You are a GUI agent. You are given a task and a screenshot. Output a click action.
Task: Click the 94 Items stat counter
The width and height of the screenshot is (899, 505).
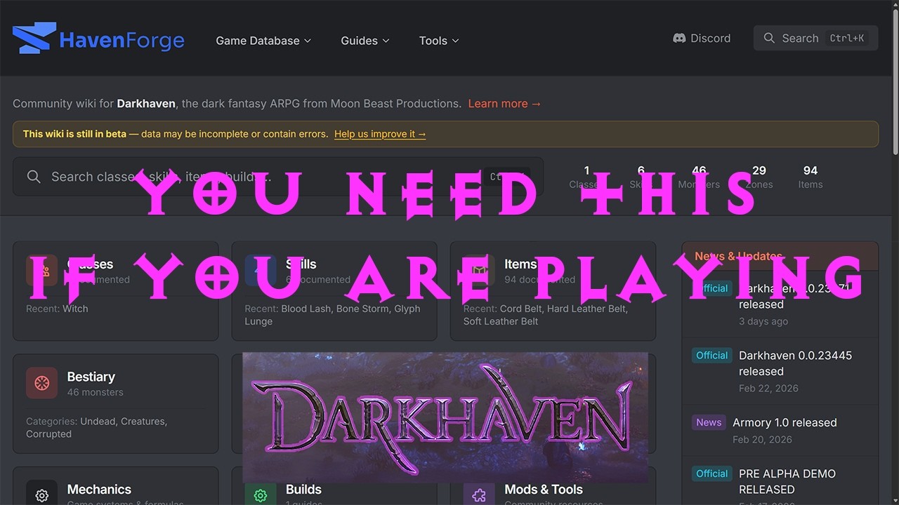811,177
